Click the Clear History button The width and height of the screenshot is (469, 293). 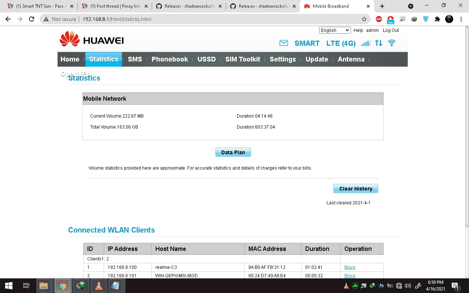356,189
